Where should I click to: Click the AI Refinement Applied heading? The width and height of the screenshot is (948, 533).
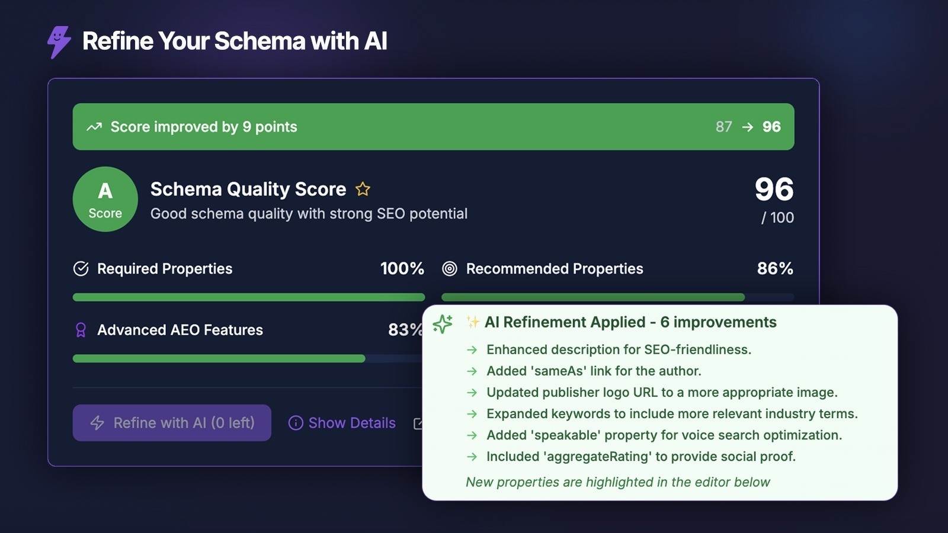click(630, 322)
